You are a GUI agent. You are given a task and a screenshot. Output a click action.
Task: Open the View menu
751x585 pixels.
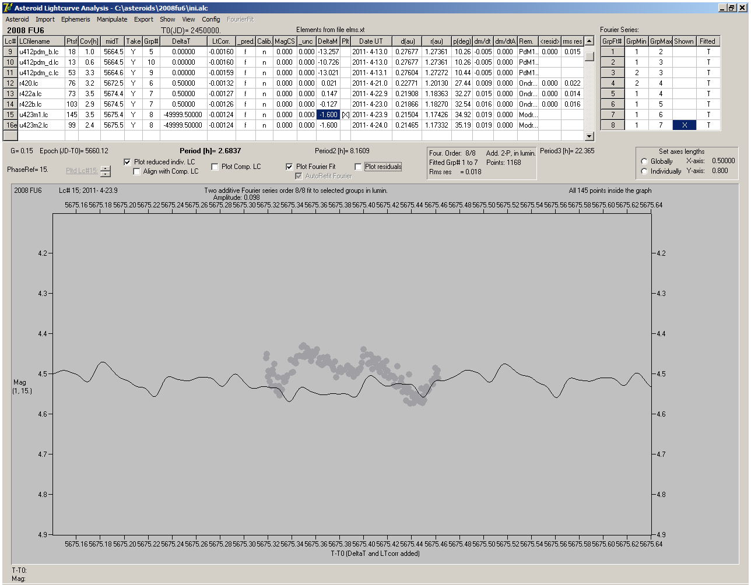[x=188, y=19]
